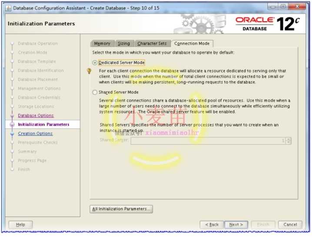Click Database Template step in sidebar
Viewport: 312px width, 237px height.
pos(37,62)
